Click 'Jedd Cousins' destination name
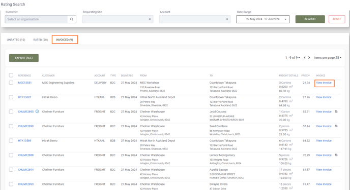350x190 pixels. point(218,111)
